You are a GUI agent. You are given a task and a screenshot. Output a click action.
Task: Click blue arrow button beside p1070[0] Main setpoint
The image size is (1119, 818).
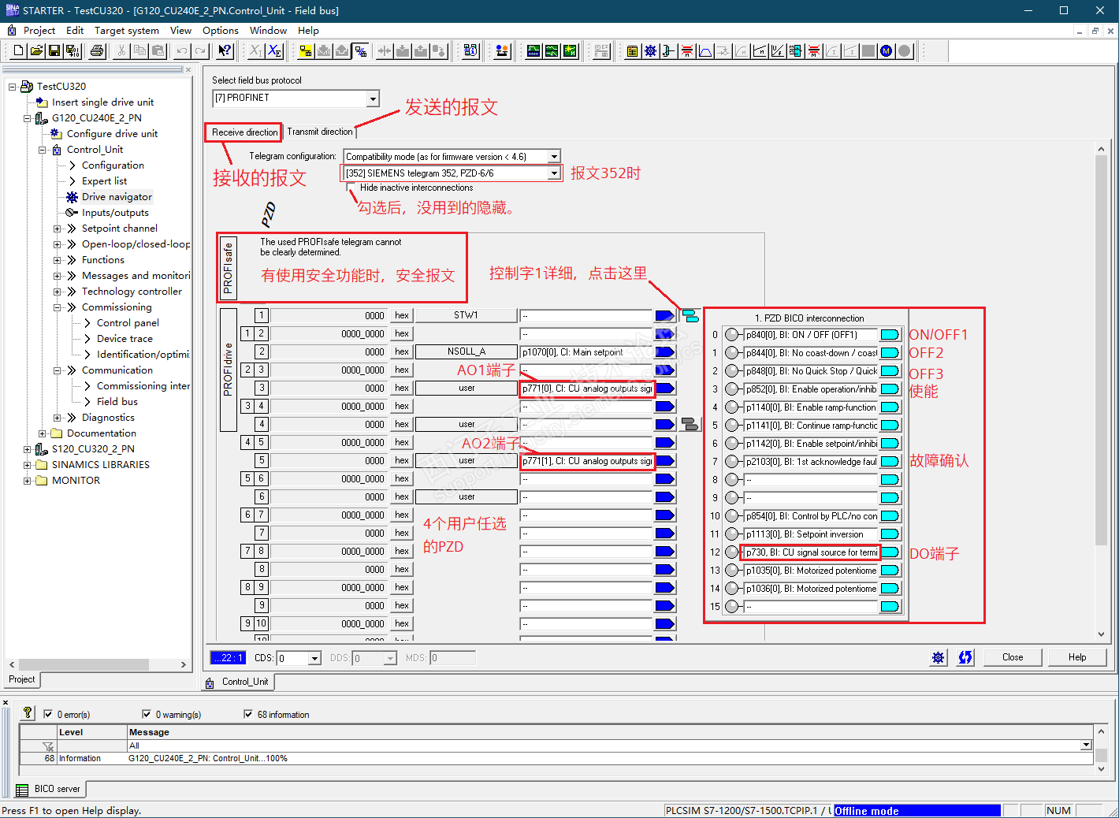click(x=665, y=352)
